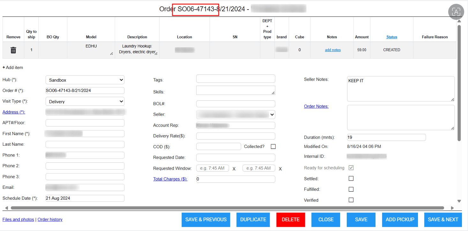This screenshot has width=468, height=231.
Task: Click + Add item below the table
Action: pyautogui.click(x=12, y=67)
